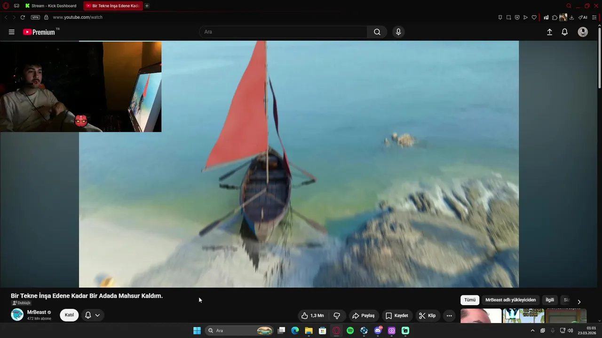Like the video with 1,3 Mn likes
The height and width of the screenshot is (338, 602).
click(313, 315)
